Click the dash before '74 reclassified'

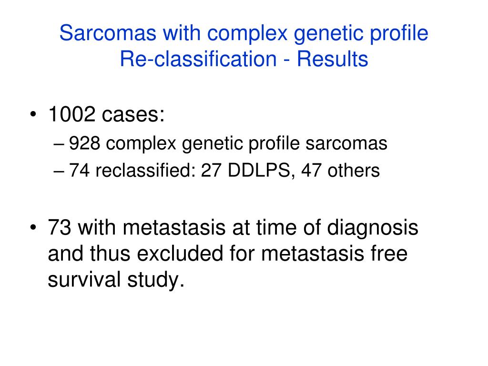pyautogui.click(x=59, y=172)
